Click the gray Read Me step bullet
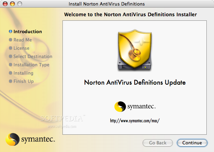 [10, 40]
